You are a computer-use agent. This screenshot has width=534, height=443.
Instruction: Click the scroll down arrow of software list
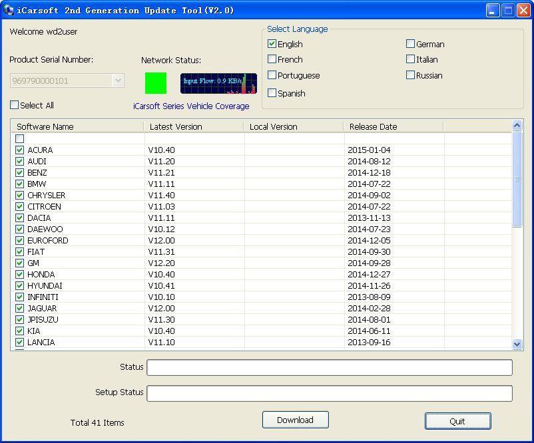click(x=517, y=345)
